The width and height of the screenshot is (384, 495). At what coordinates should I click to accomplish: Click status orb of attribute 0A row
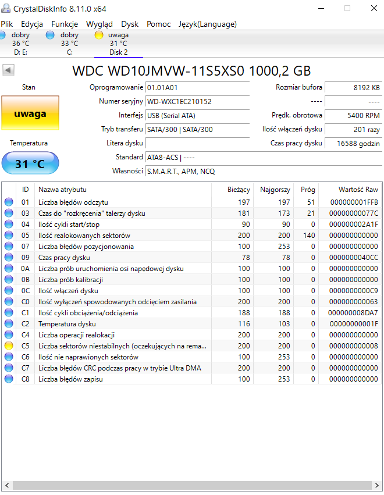pos(9,268)
